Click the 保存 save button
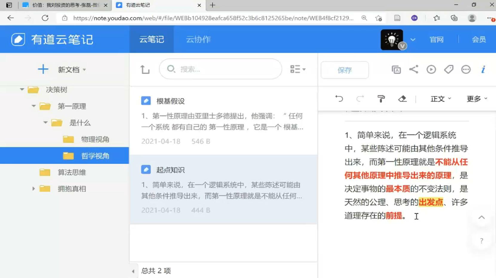Image resolution: width=496 pixels, height=278 pixels. click(345, 70)
